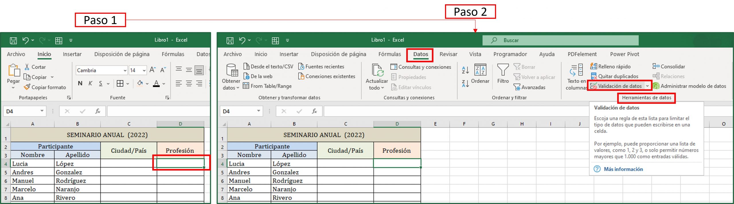The width and height of the screenshot is (734, 204).
Task: Click the insert function fx button in right window
Action: point(315,111)
